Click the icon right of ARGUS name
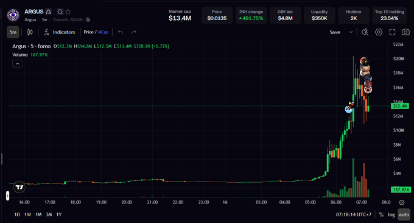The image size is (414, 223). pyautogui.click(x=48, y=12)
